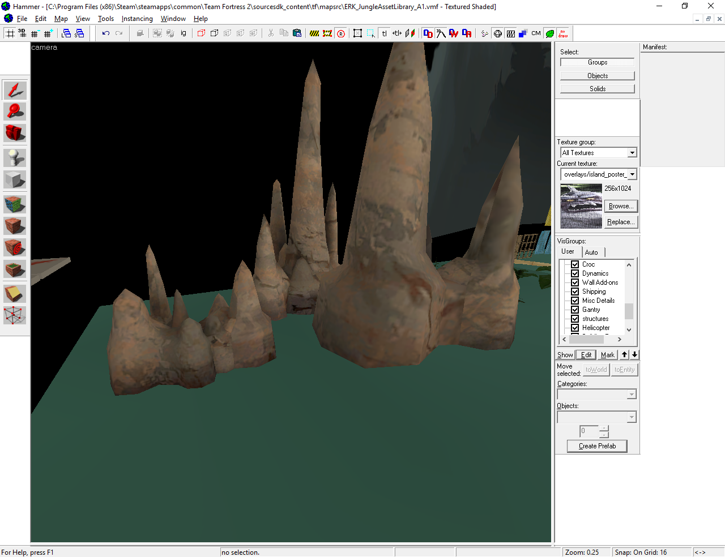
Task: Increase the prefab count stepper
Action: [604, 429]
